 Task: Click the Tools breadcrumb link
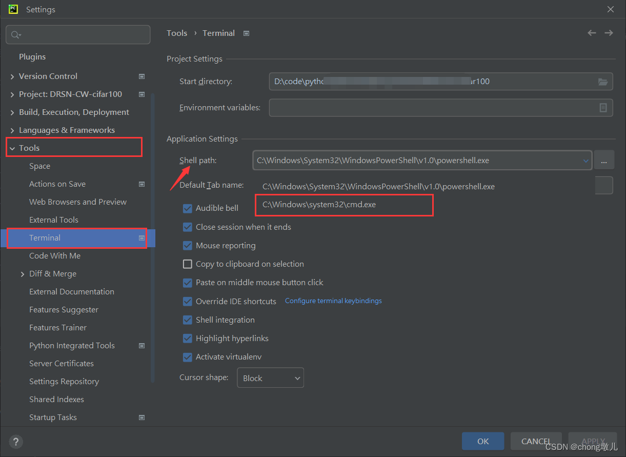pyautogui.click(x=177, y=33)
